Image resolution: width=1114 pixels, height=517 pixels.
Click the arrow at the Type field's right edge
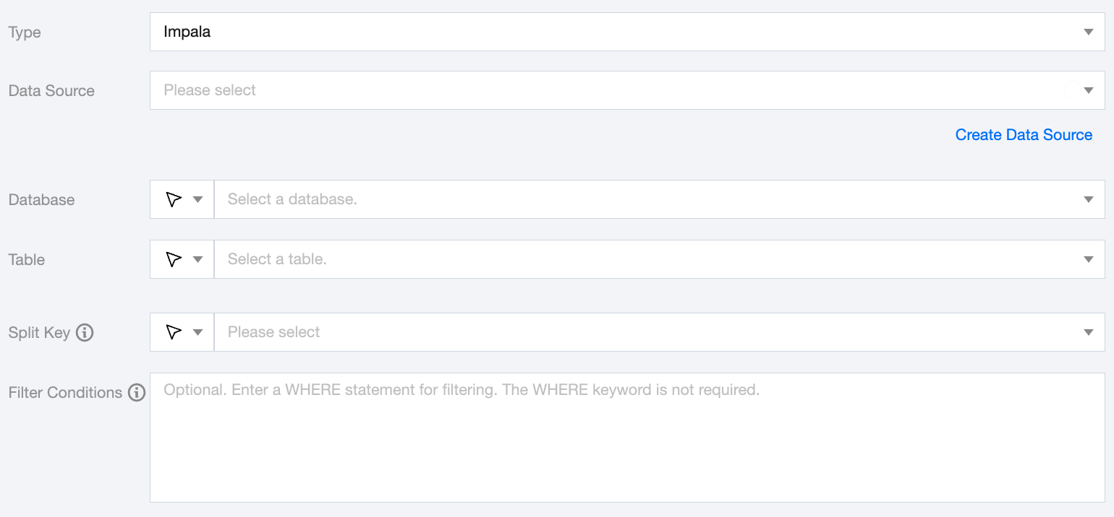pyautogui.click(x=1089, y=32)
